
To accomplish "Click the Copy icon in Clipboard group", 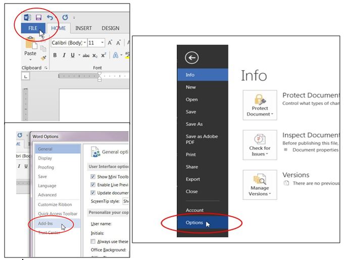I will (43, 48).
